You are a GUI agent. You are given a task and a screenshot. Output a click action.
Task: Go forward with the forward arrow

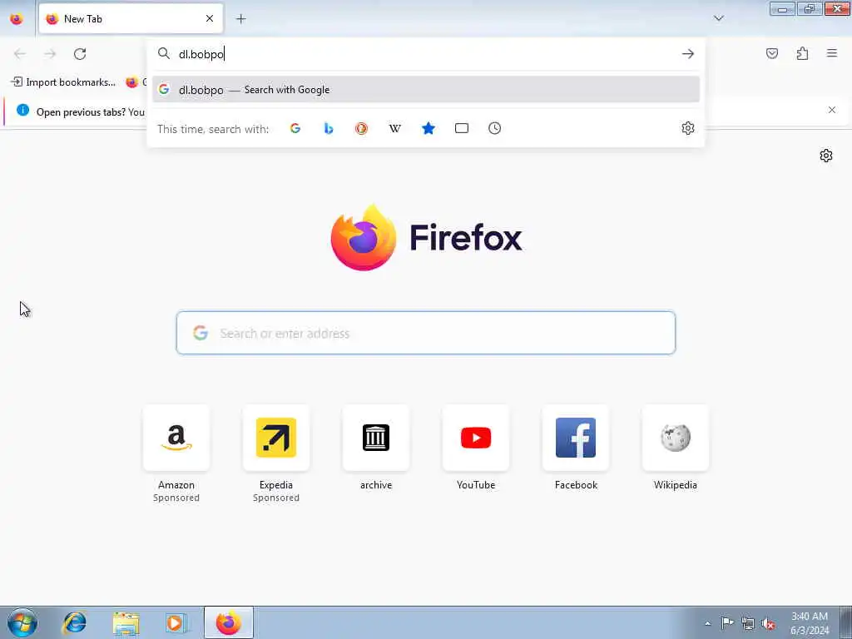[x=50, y=54]
